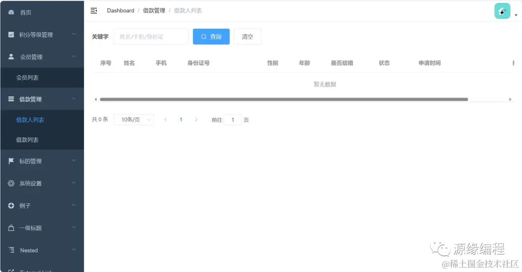522x272 pixels.
Task: Expand 系统设置 menu chevron
Action: [73, 183]
